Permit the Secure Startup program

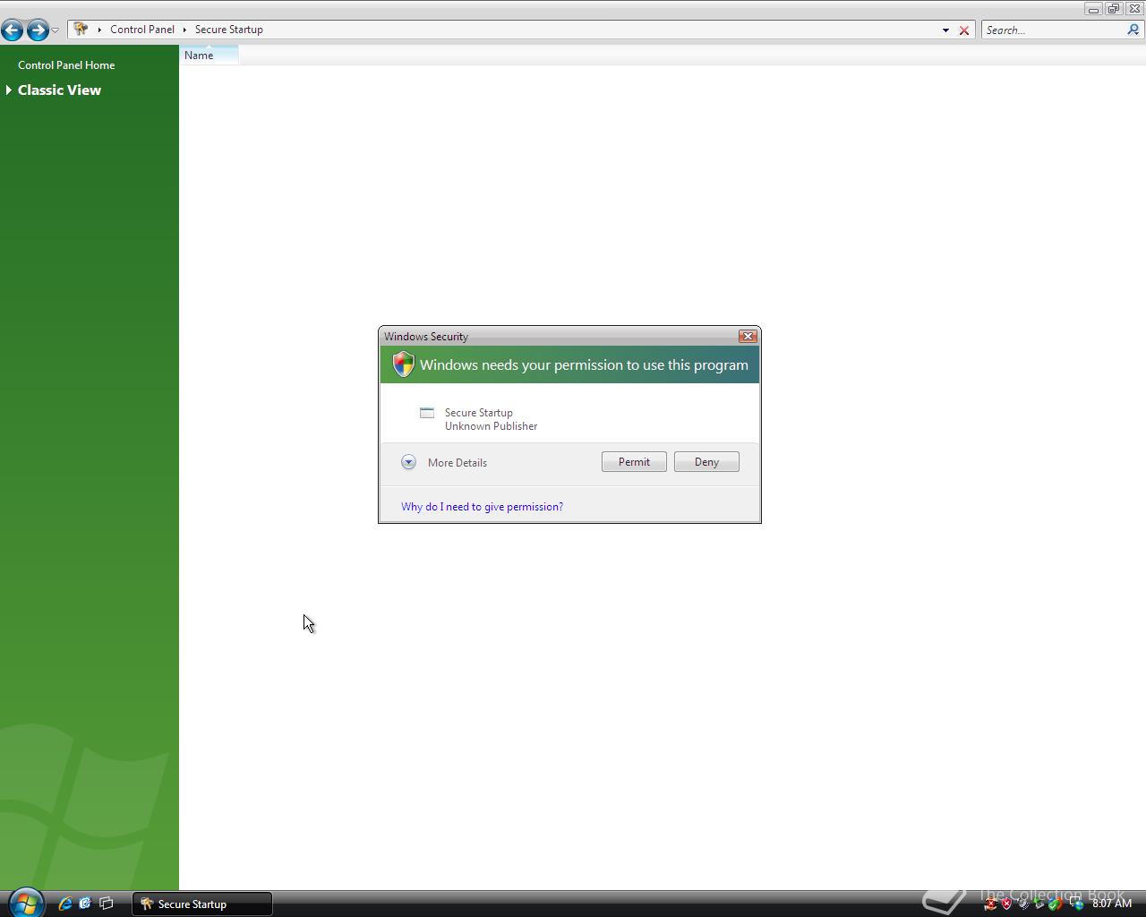(634, 462)
